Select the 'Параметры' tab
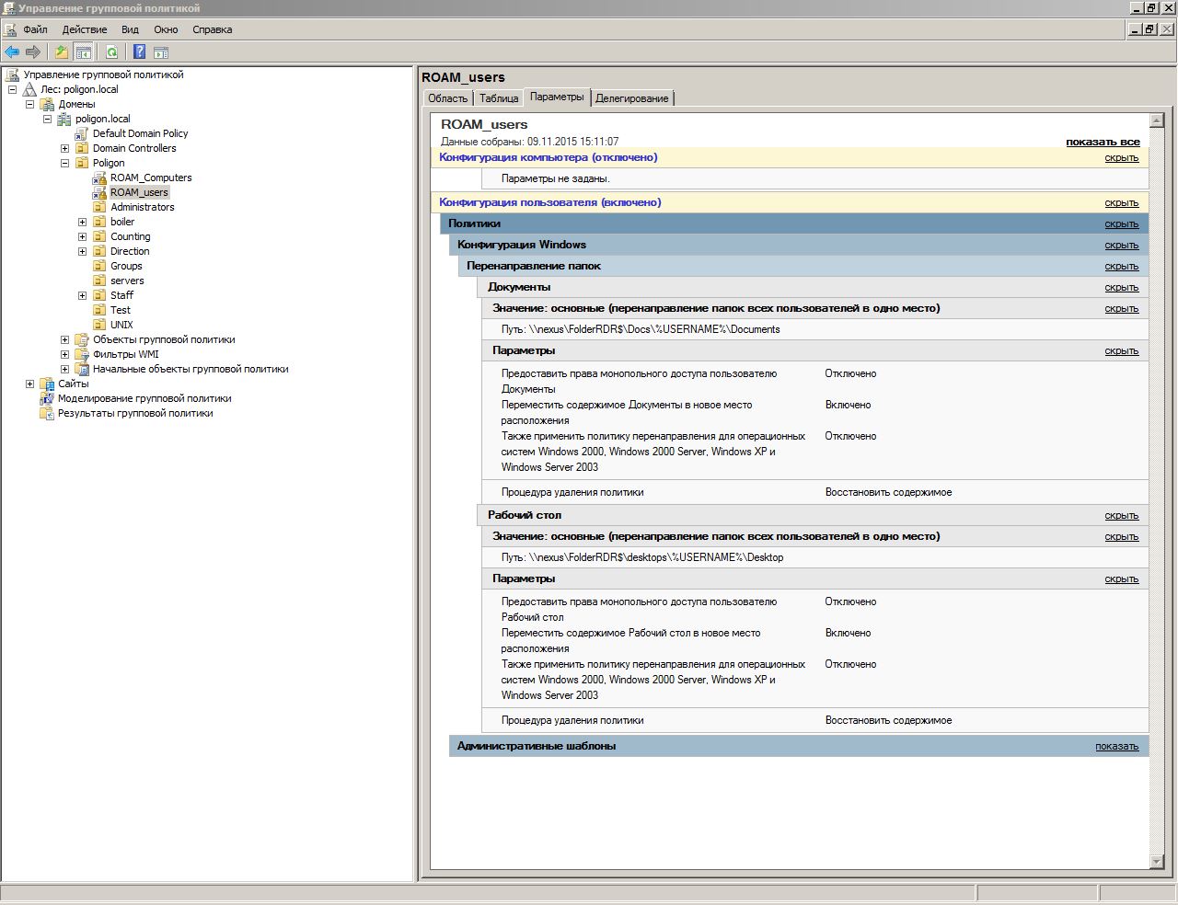The image size is (1178, 905). (557, 97)
